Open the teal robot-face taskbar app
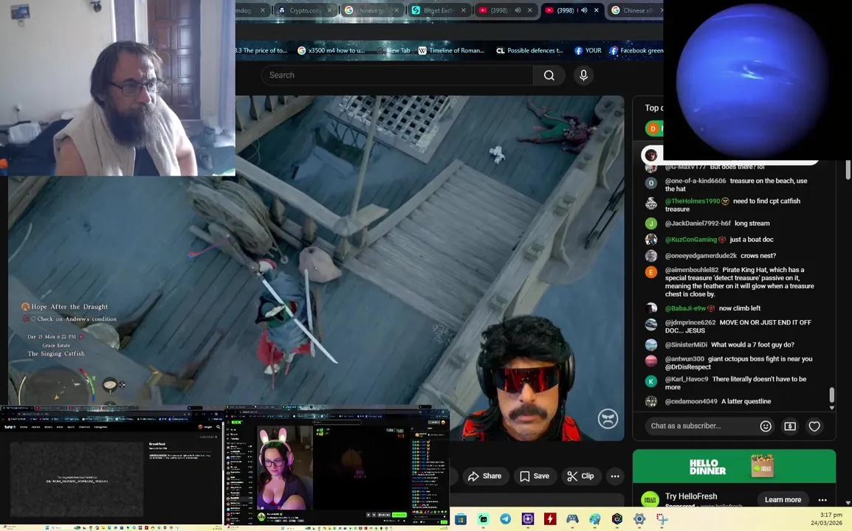Viewport: 852px width, 531px height. point(483,519)
